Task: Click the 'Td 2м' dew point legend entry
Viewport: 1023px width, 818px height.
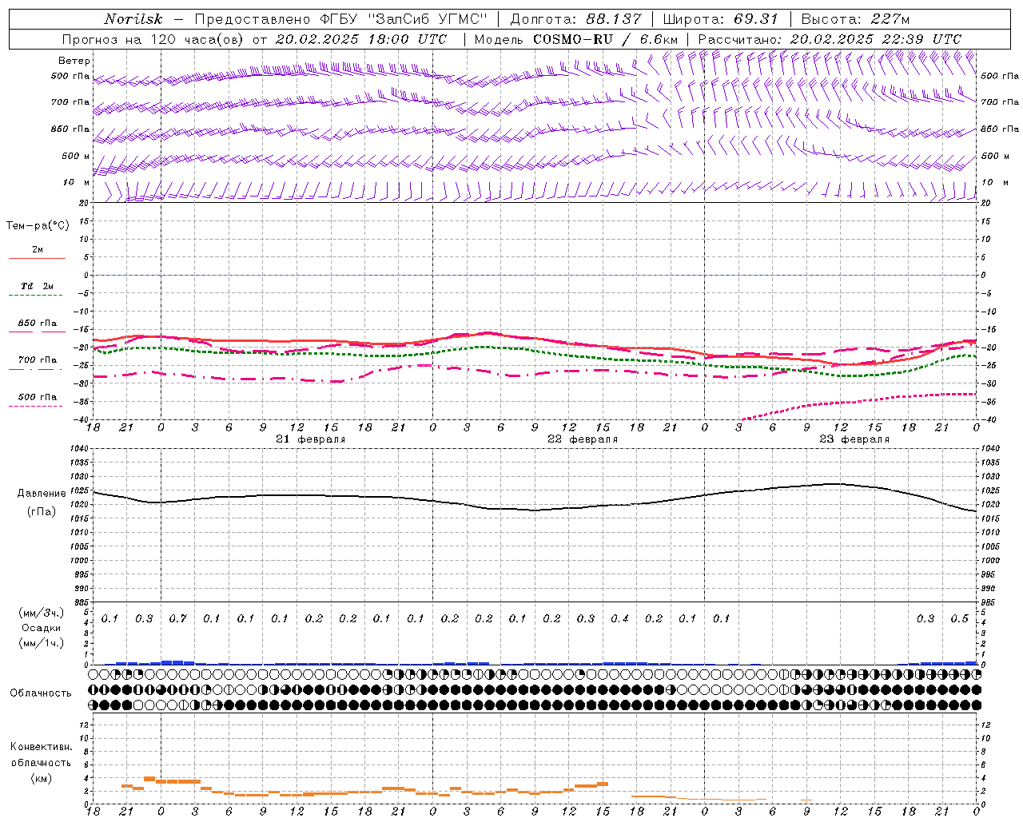Action: click(x=38, y=286)
